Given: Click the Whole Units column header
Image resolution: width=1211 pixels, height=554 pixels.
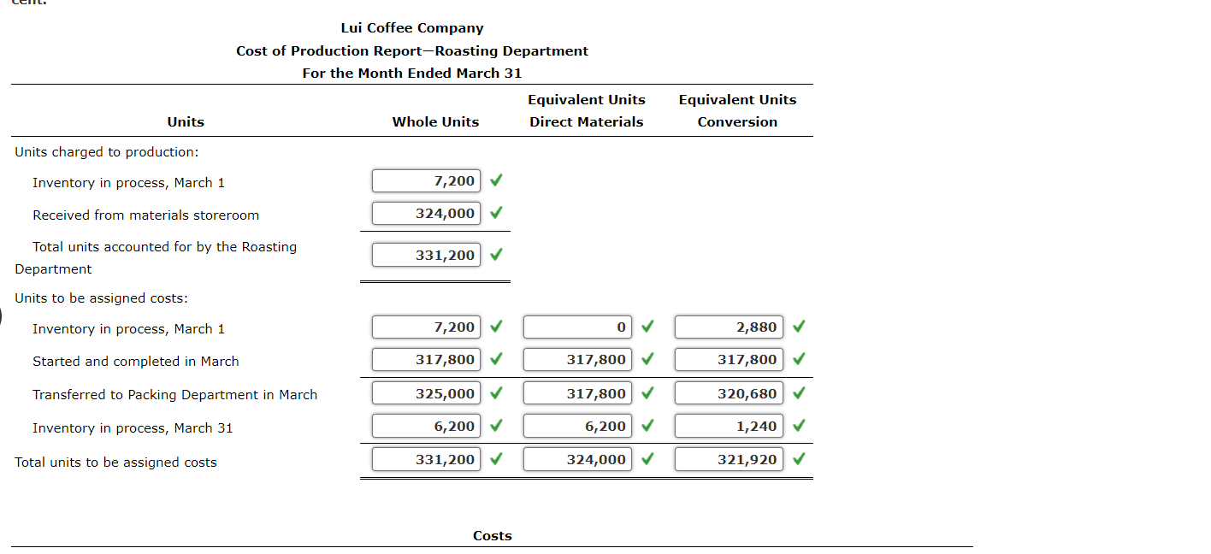Looking at the screenshot, I should pos(435,121).
